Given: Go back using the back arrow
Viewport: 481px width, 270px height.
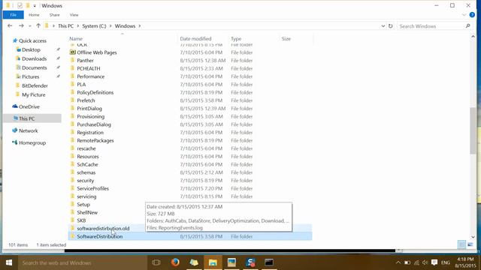Looking at the screenshot, I should (x=10, y=26).
